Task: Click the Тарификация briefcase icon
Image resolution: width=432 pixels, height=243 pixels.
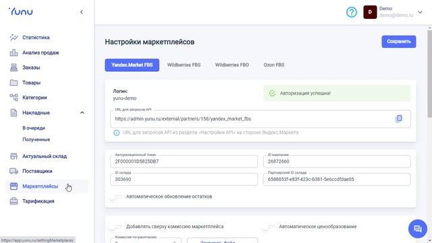Action: (13, 201)
